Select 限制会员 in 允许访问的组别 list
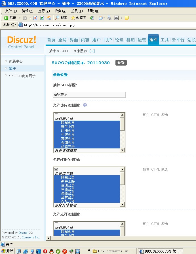The image size is (196, 254). point(87,123)
